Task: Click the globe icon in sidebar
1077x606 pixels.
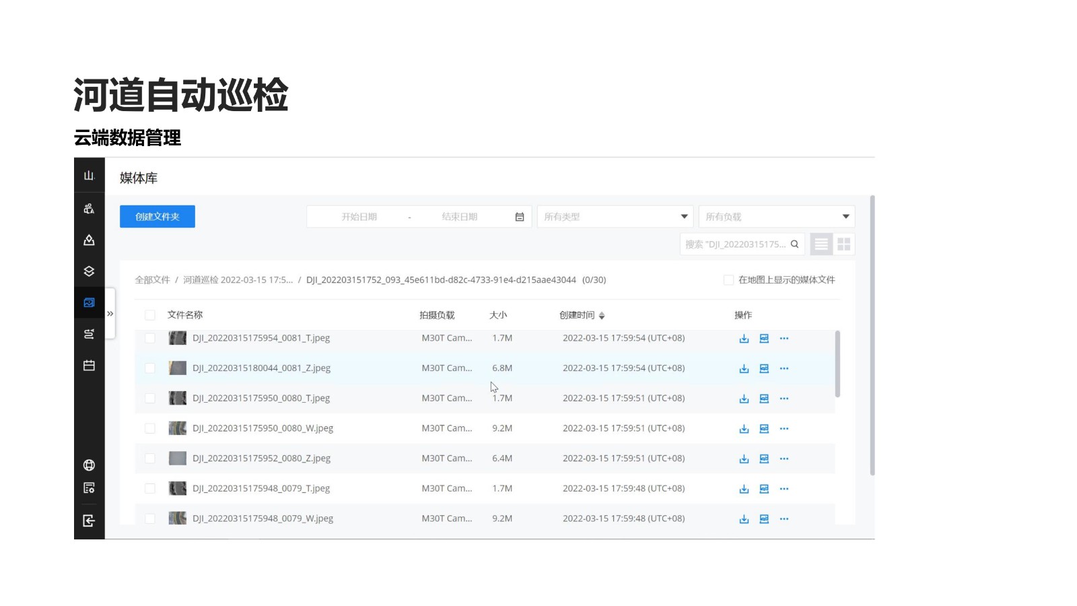Action: pos(89,465)
